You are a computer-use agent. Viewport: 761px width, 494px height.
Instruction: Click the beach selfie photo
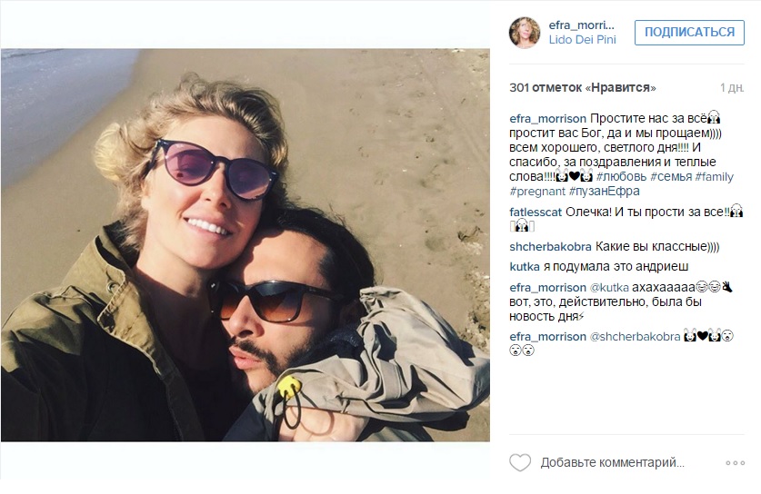[245, 245]
